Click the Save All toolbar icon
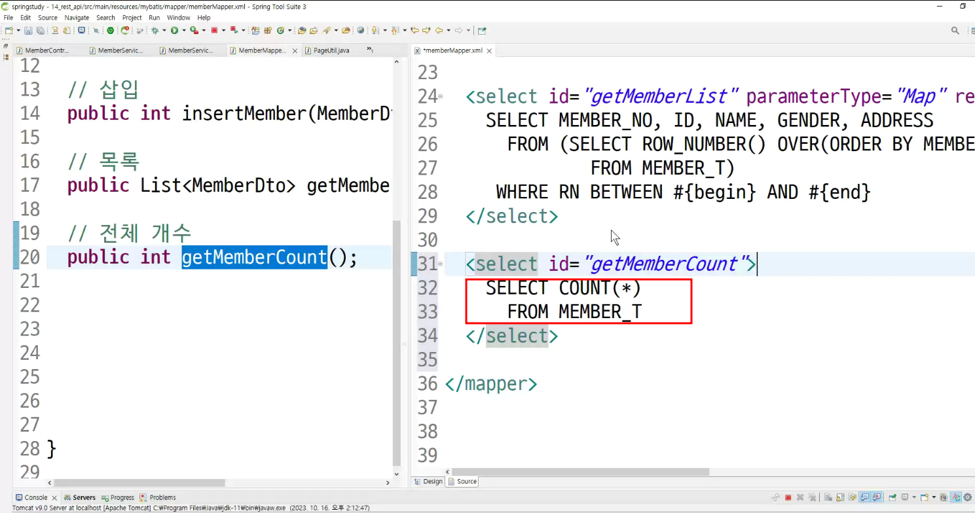Screen dimensions: 975x513 coord(41,30)
